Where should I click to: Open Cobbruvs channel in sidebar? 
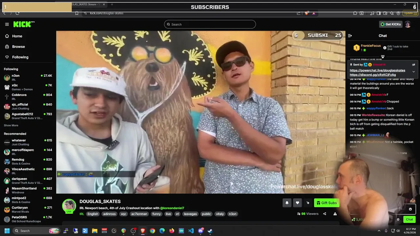[28, 97]
